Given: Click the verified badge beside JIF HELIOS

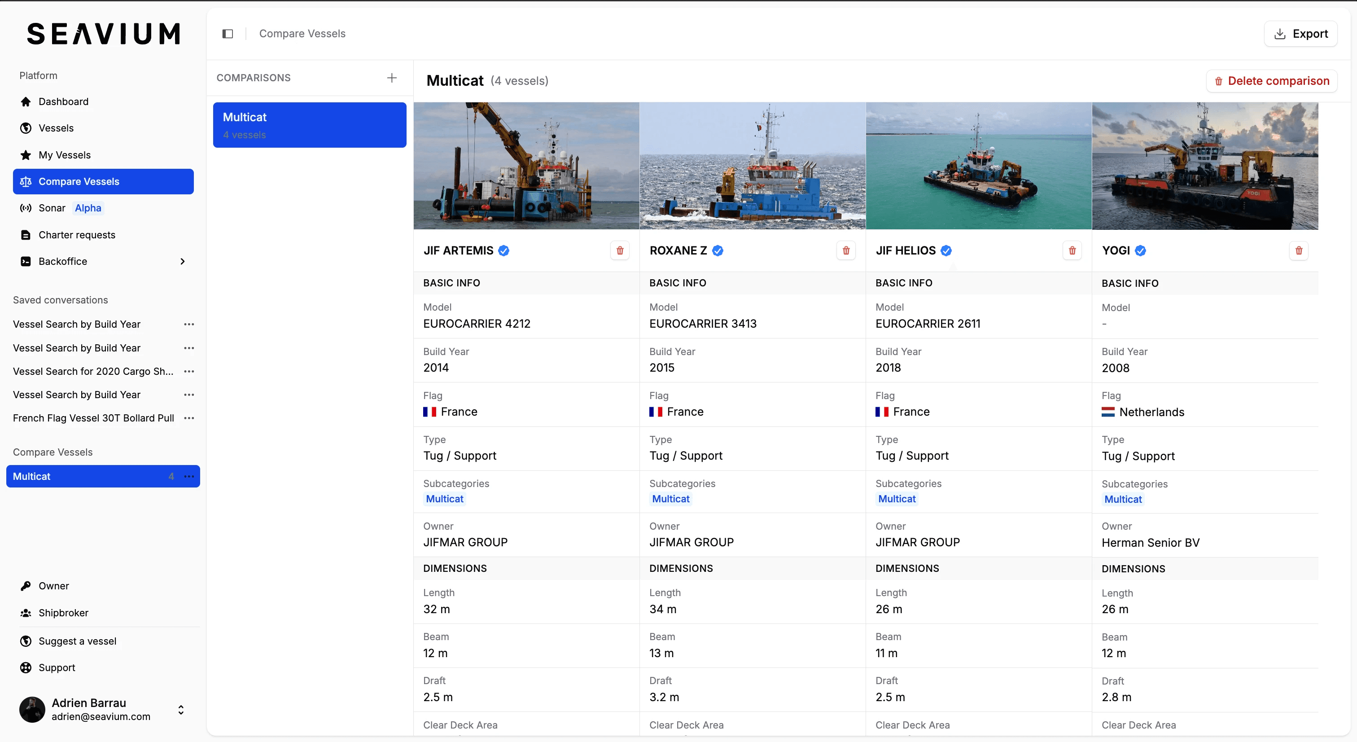Looking at the screenshot, I should pos(946,251).
